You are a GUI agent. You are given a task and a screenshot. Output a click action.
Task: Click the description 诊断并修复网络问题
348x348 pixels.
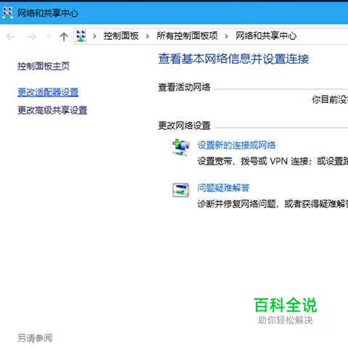click(x=236, y=204)
